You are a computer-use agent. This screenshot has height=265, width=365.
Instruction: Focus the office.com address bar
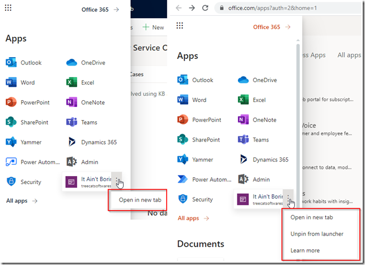[x=288, y=8]
